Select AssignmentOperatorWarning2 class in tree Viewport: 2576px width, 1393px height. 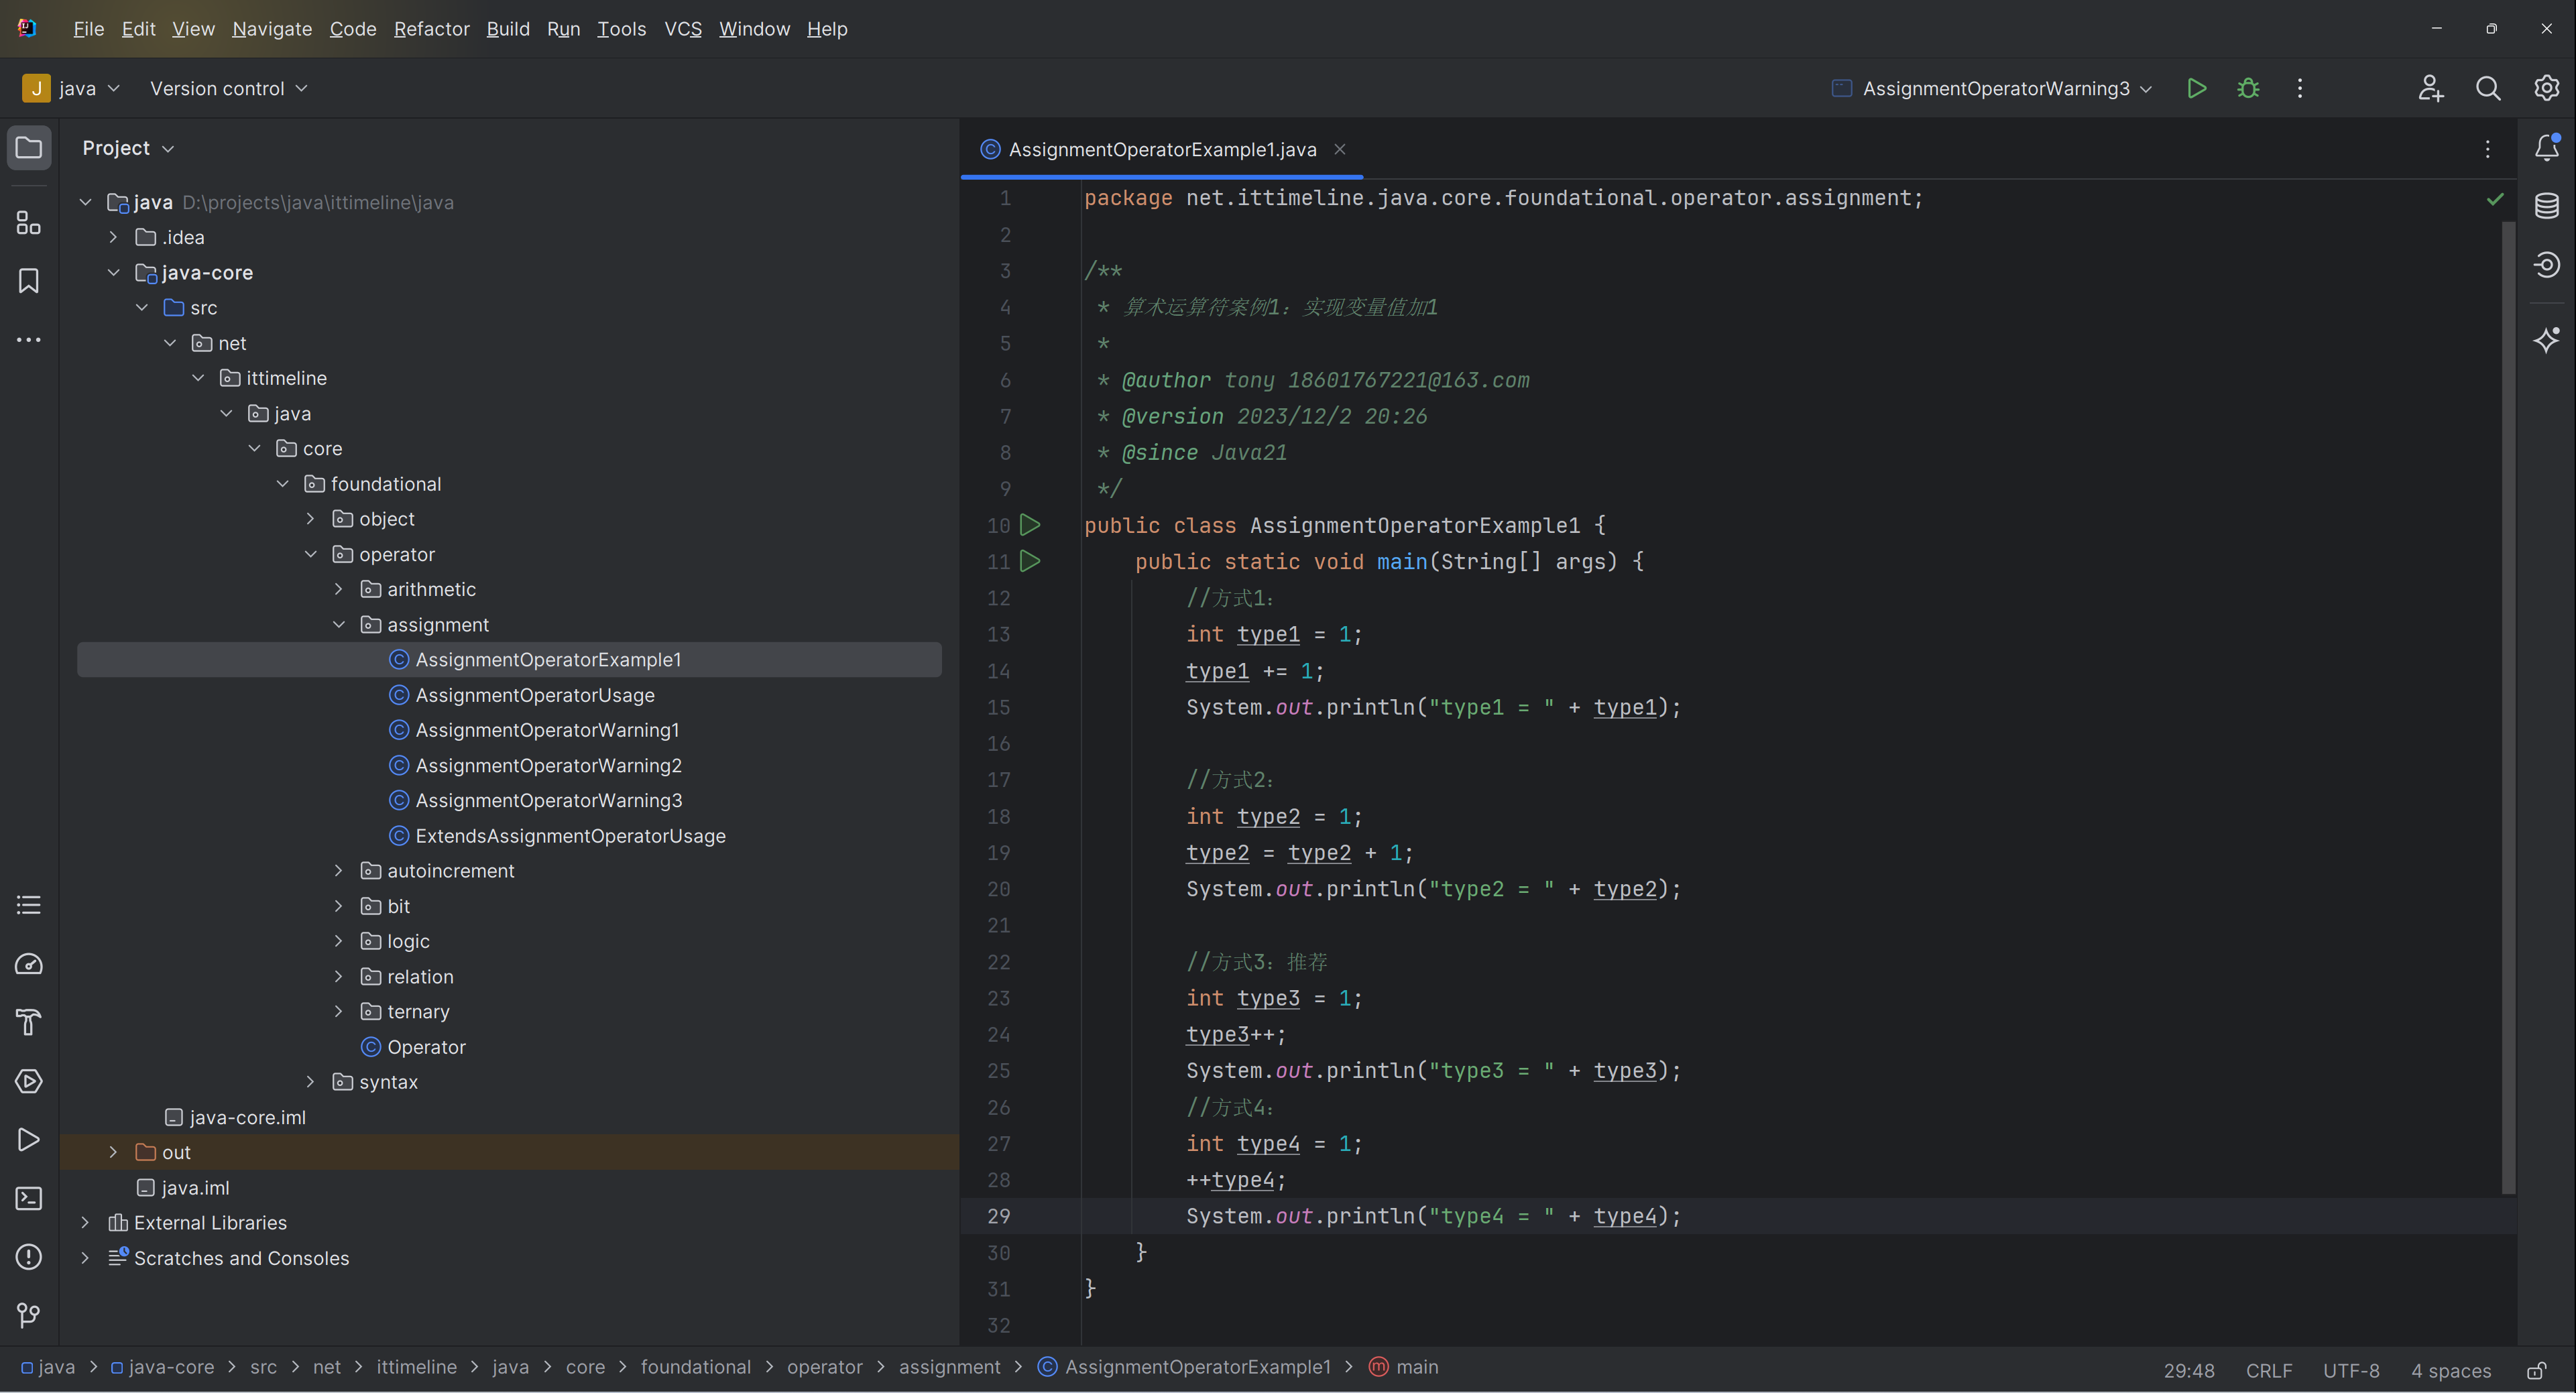pyautogui.click(x=548, y=765)
